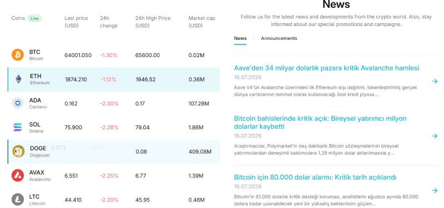
Task: Select the BTC Bitcoin row name
Action: point(36,55)
